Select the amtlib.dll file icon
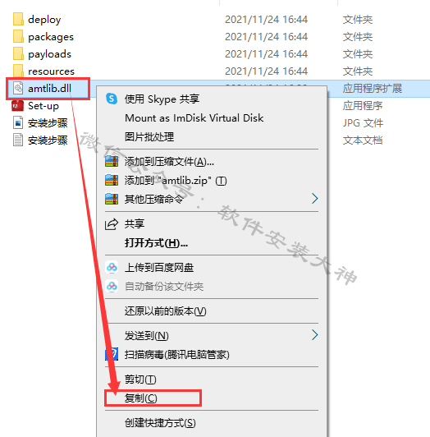The image size is (430, 437). 18,89
